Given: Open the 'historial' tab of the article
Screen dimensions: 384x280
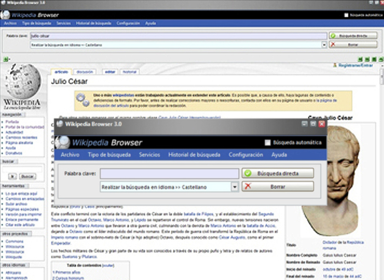Looking at the screenshot, I should (129, 72).
